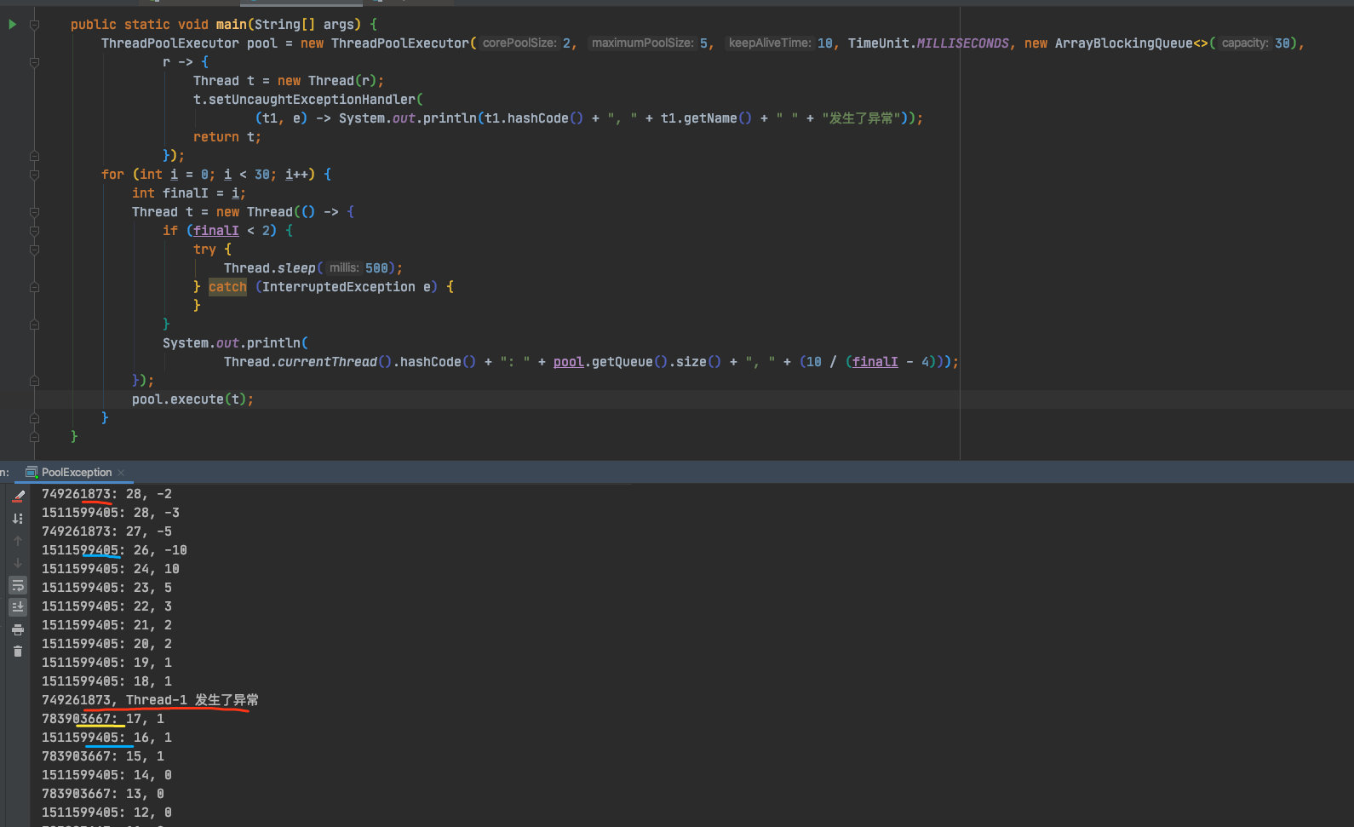Click 'return t;' statement
The width and height of the screenshot is (1354, 827).
pos(227,137)
